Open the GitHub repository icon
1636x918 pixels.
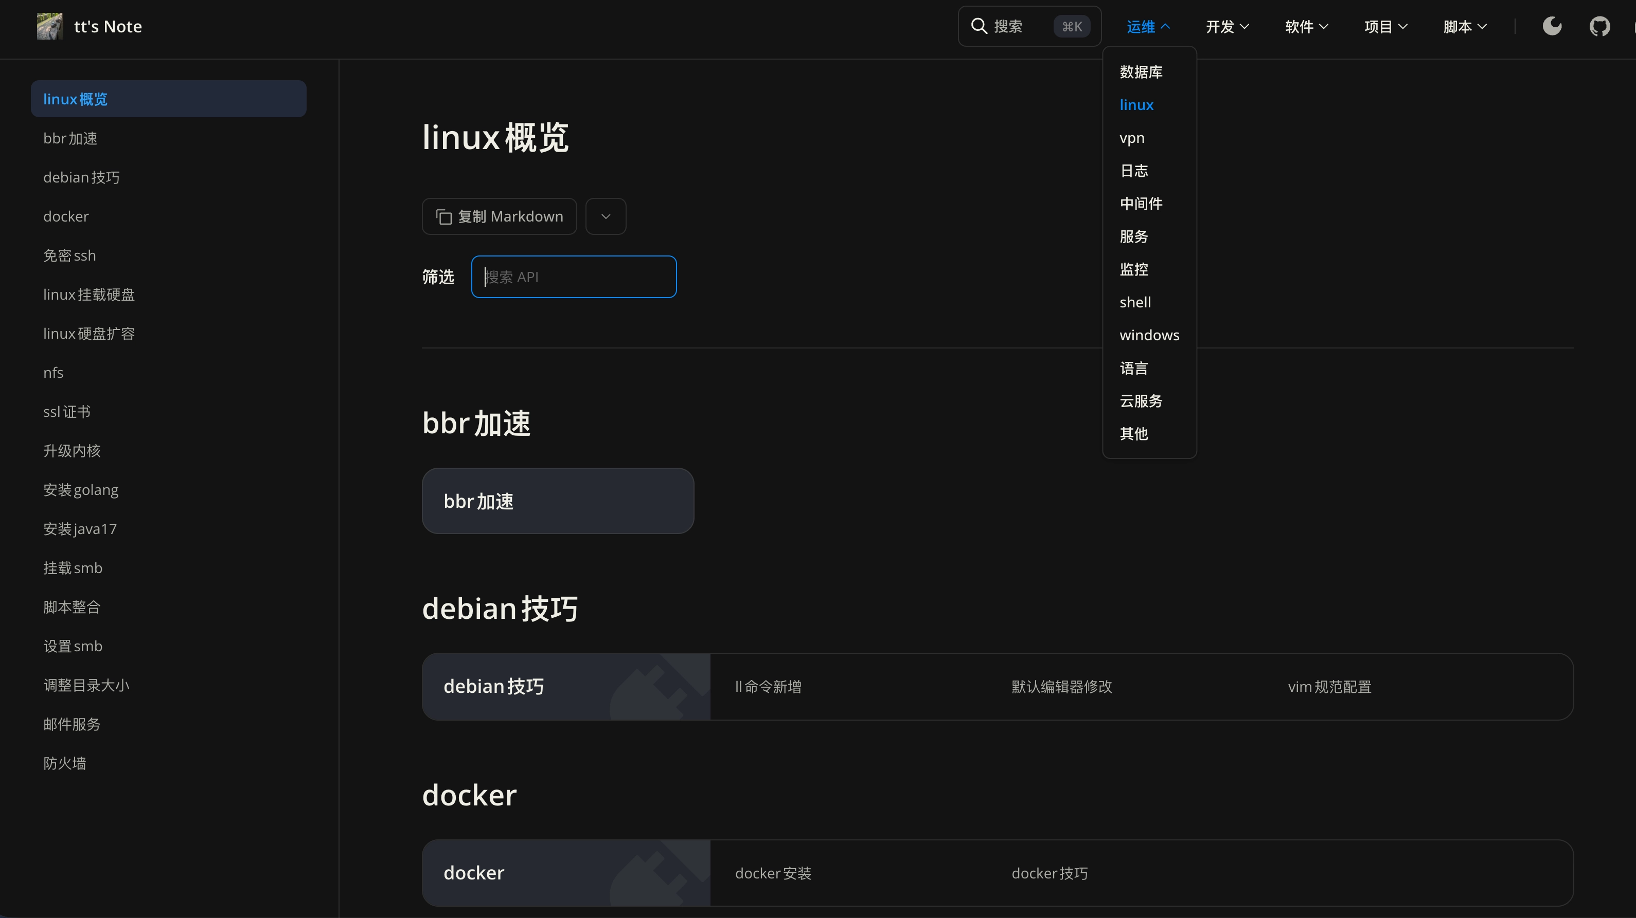point(1599,26)
